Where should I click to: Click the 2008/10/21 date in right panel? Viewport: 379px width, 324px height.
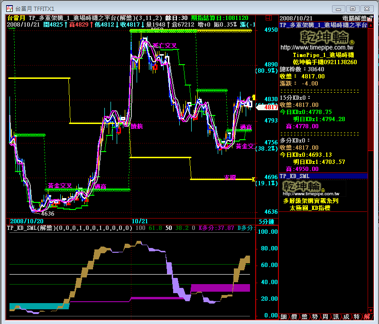(296, 19)
